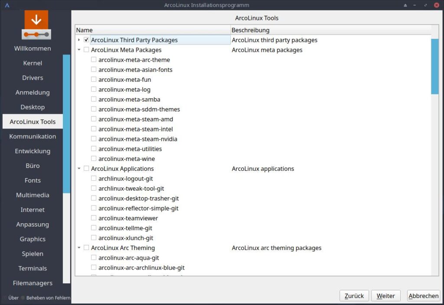The image size is (444, 305).
Task: Tick the arcolinux-meta-samba checkbox
Action: point(94,99)
